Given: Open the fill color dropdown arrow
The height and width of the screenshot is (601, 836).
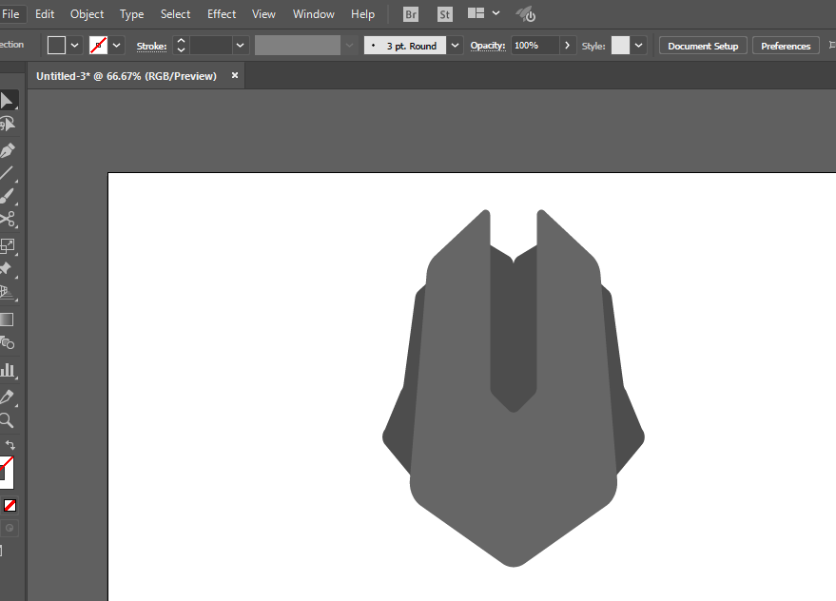Looking at the screenshot, I should (74, 46).
